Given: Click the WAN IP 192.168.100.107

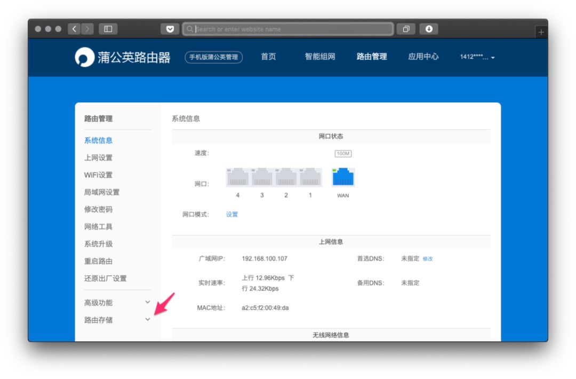Looking at the screenshot, I should pos(265,259).
